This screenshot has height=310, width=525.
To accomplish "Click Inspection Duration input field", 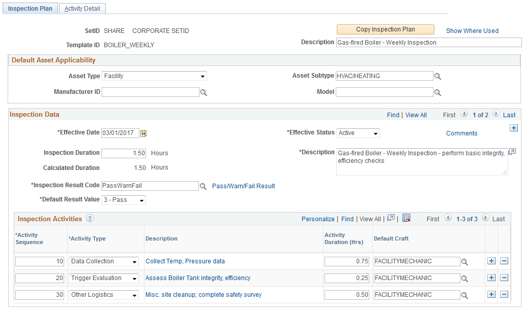I will 124,153.
